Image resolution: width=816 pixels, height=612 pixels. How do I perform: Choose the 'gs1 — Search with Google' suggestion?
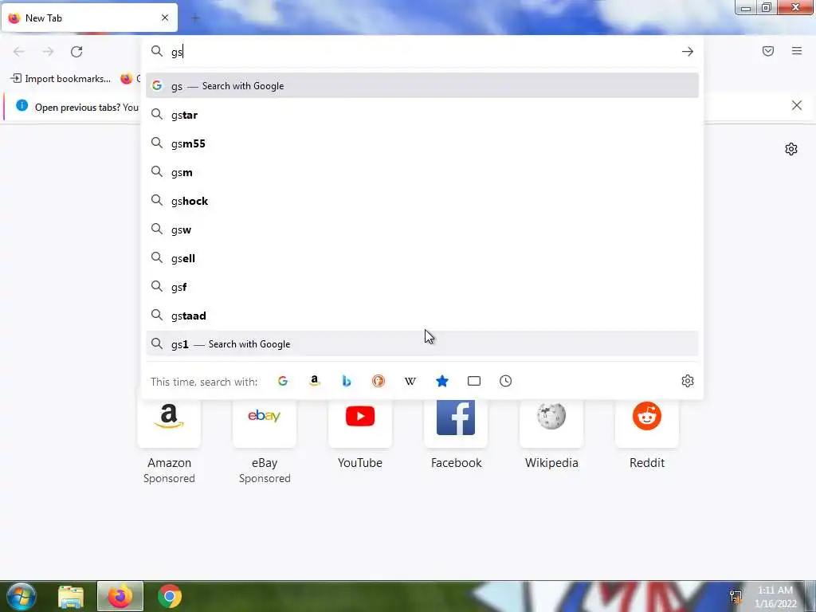click(422, 344)
